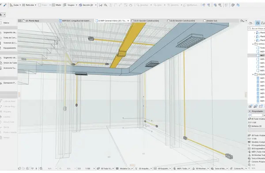265x173 pixels.
Task: Select the Equipamiento tool
Action: 8,48
